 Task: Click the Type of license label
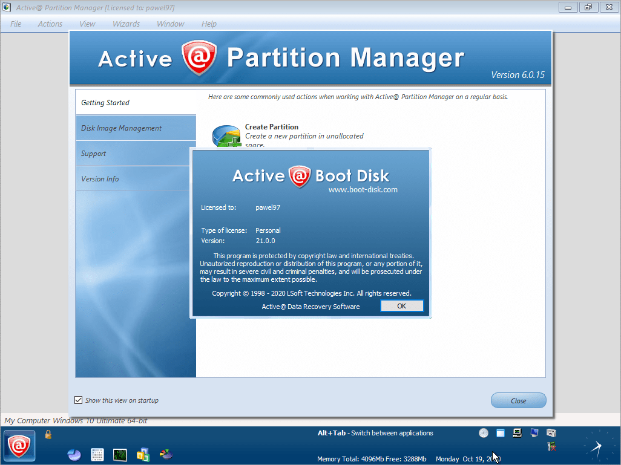pos(224,230)
